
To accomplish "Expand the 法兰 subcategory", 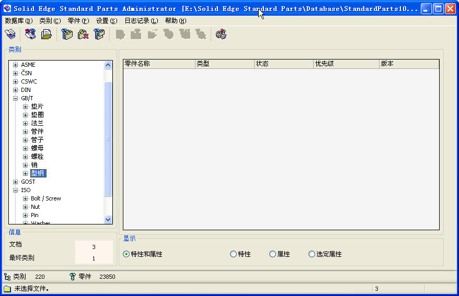I will pos(26,123).
